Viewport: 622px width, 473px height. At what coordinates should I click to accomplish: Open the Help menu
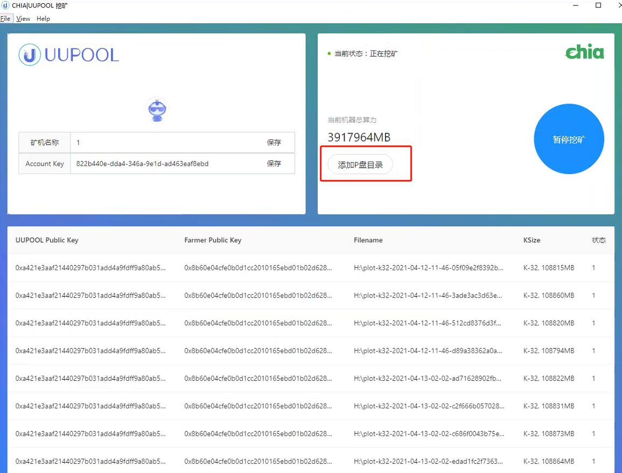click(x=43, y=18)
